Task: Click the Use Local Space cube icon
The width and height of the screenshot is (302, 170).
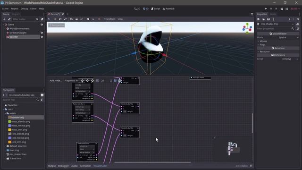Action: 88,19
